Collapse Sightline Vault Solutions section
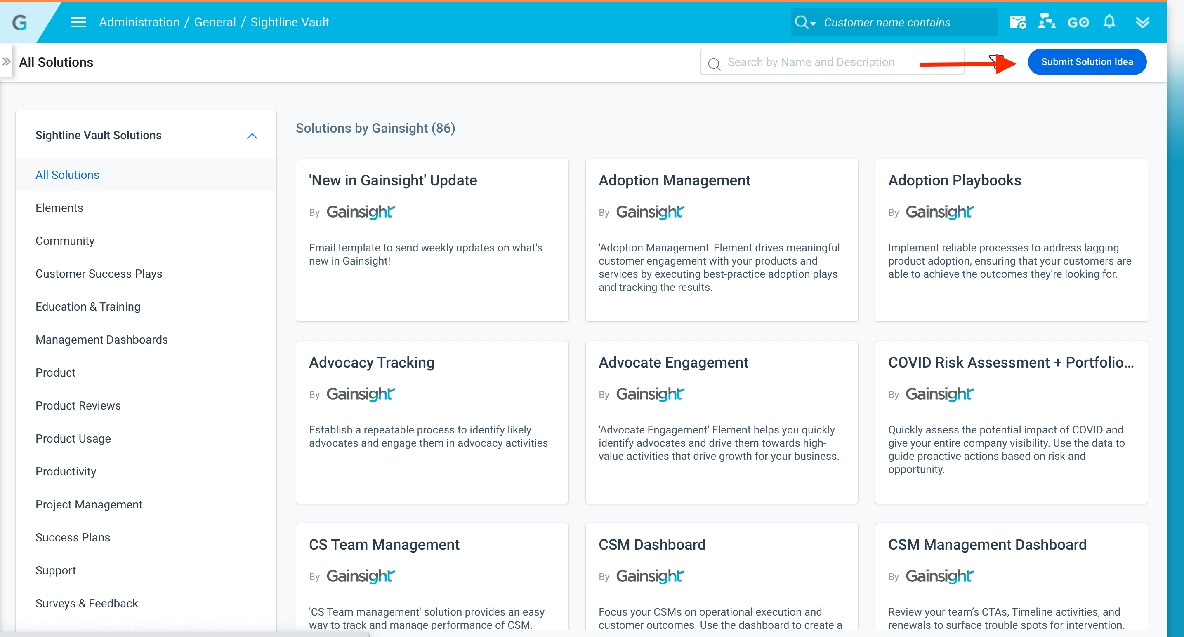 (x=252, y=136)
